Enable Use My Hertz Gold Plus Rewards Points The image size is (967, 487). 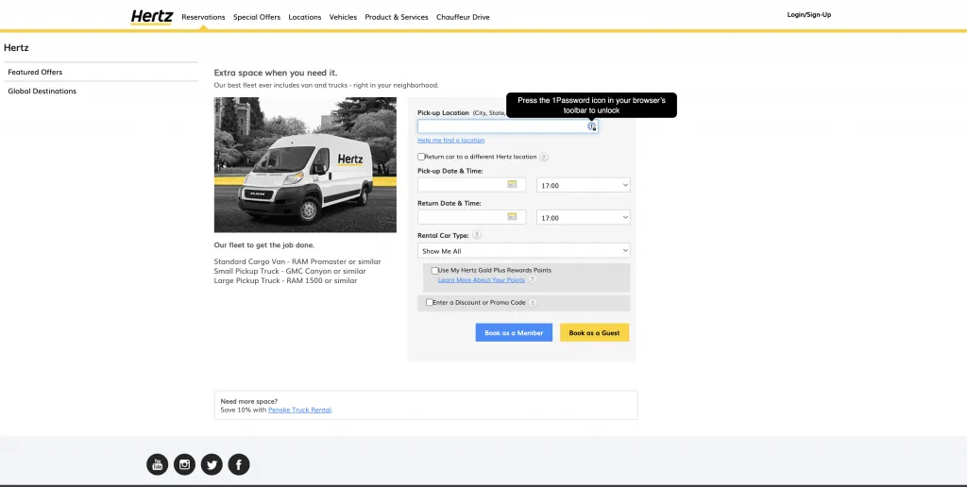point(434,271)
